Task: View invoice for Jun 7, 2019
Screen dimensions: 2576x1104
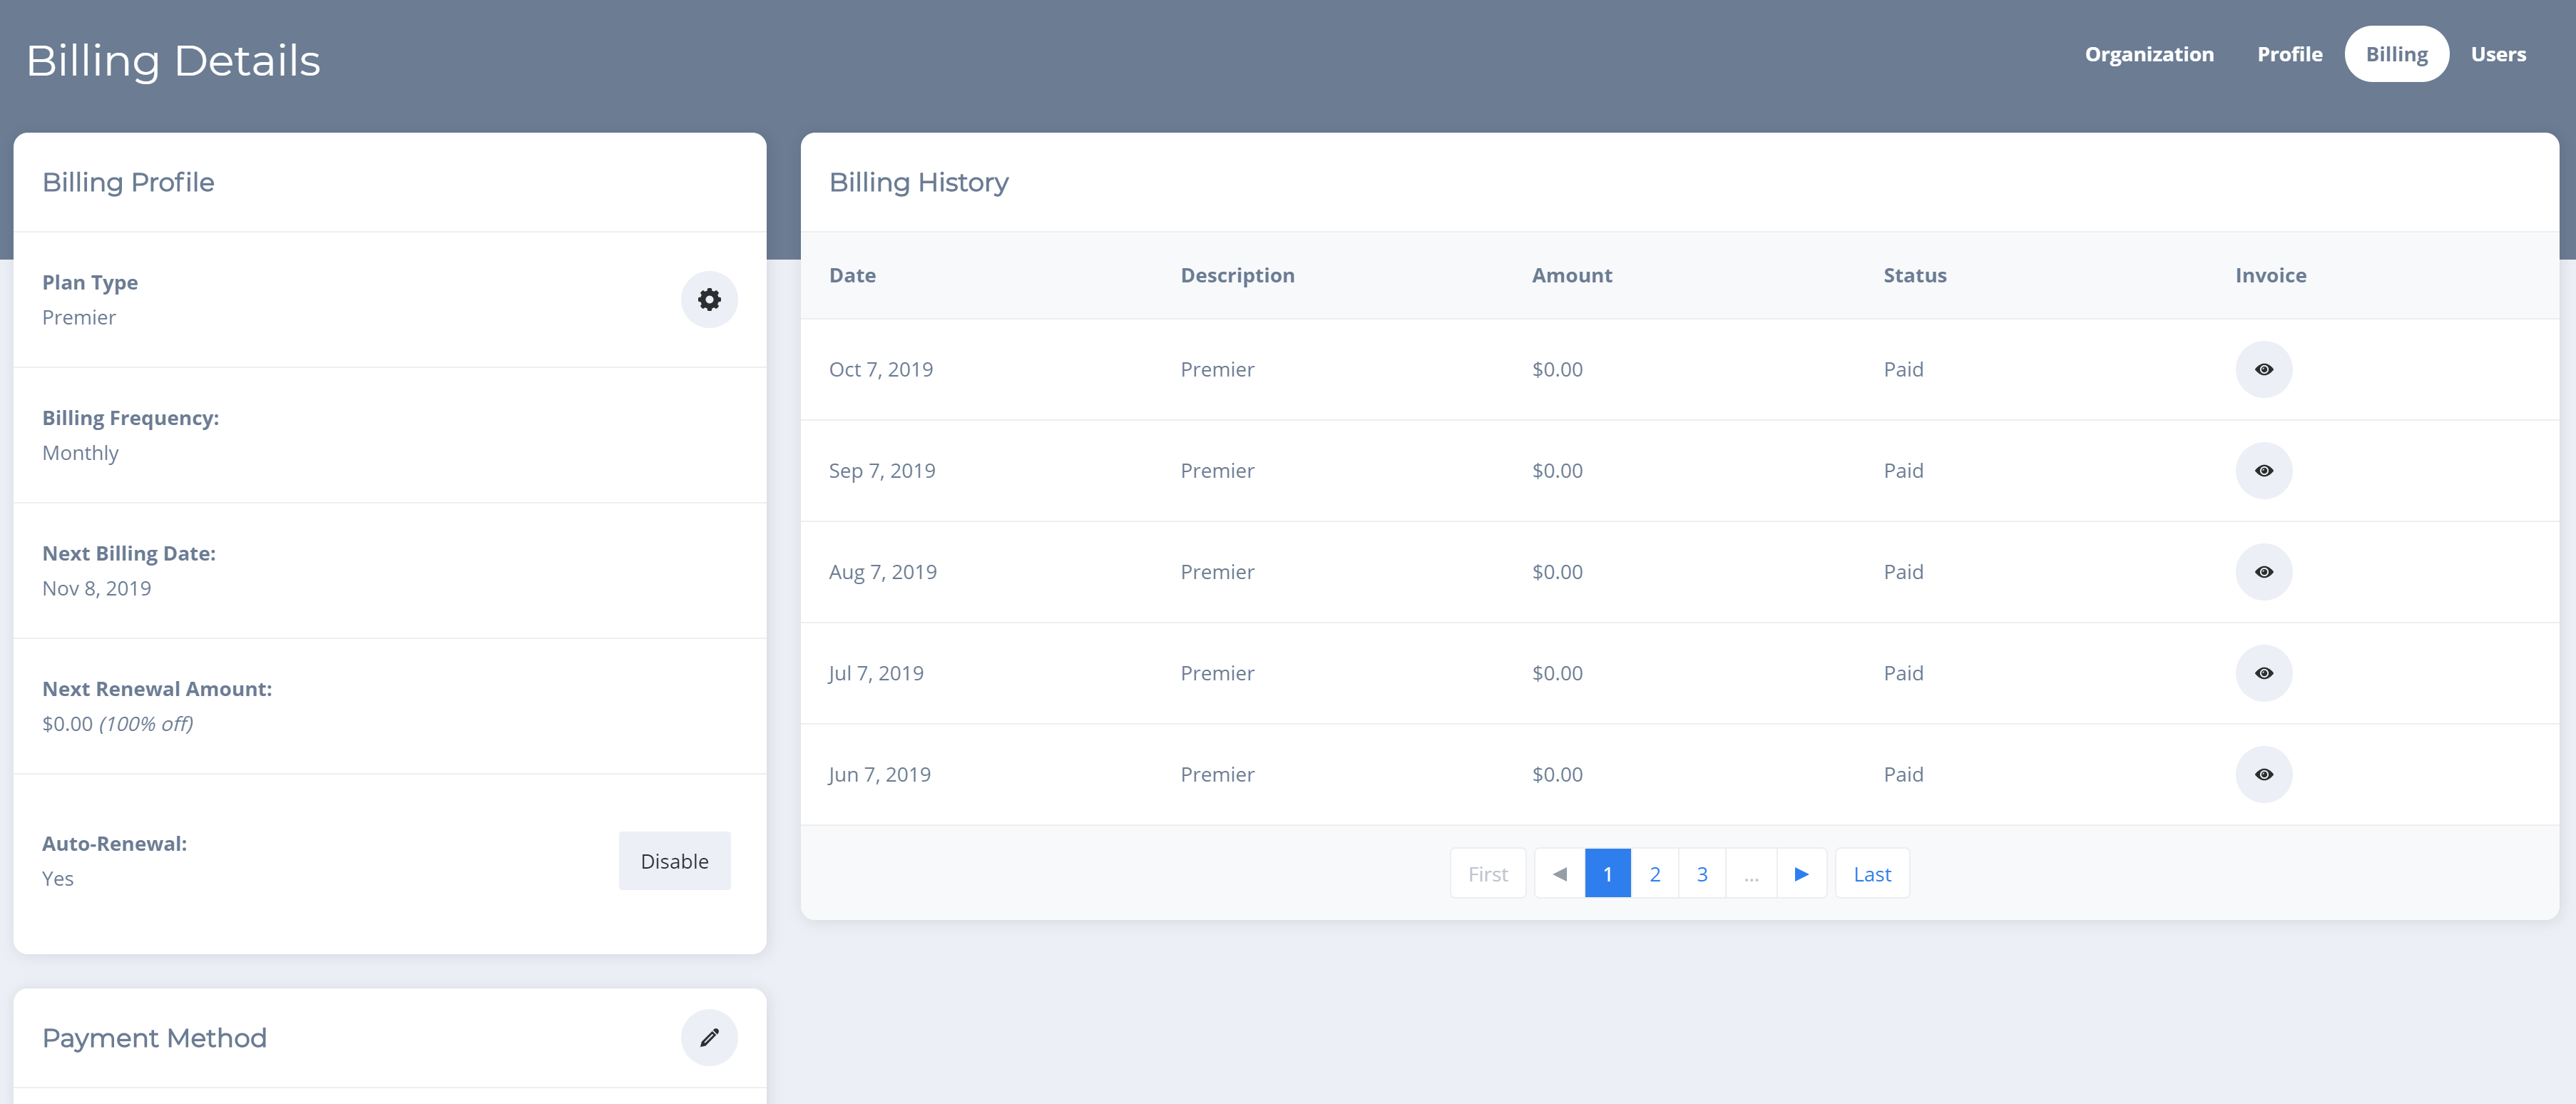Action: (2263, 774)
